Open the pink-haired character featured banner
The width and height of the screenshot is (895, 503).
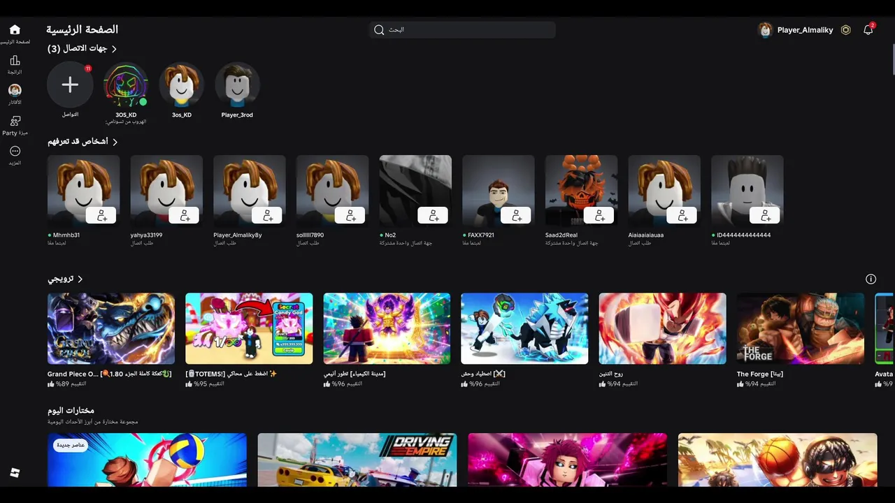tap(568, 460)
